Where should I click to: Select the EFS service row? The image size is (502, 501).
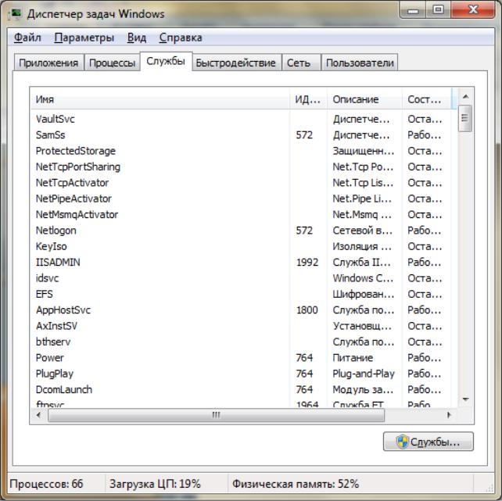241,295
